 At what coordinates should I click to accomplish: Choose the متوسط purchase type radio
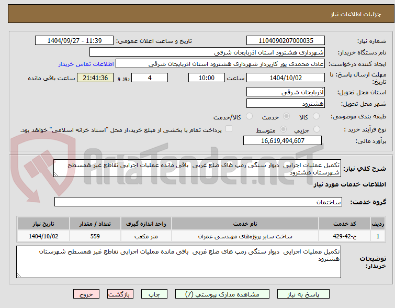[283, 129]
